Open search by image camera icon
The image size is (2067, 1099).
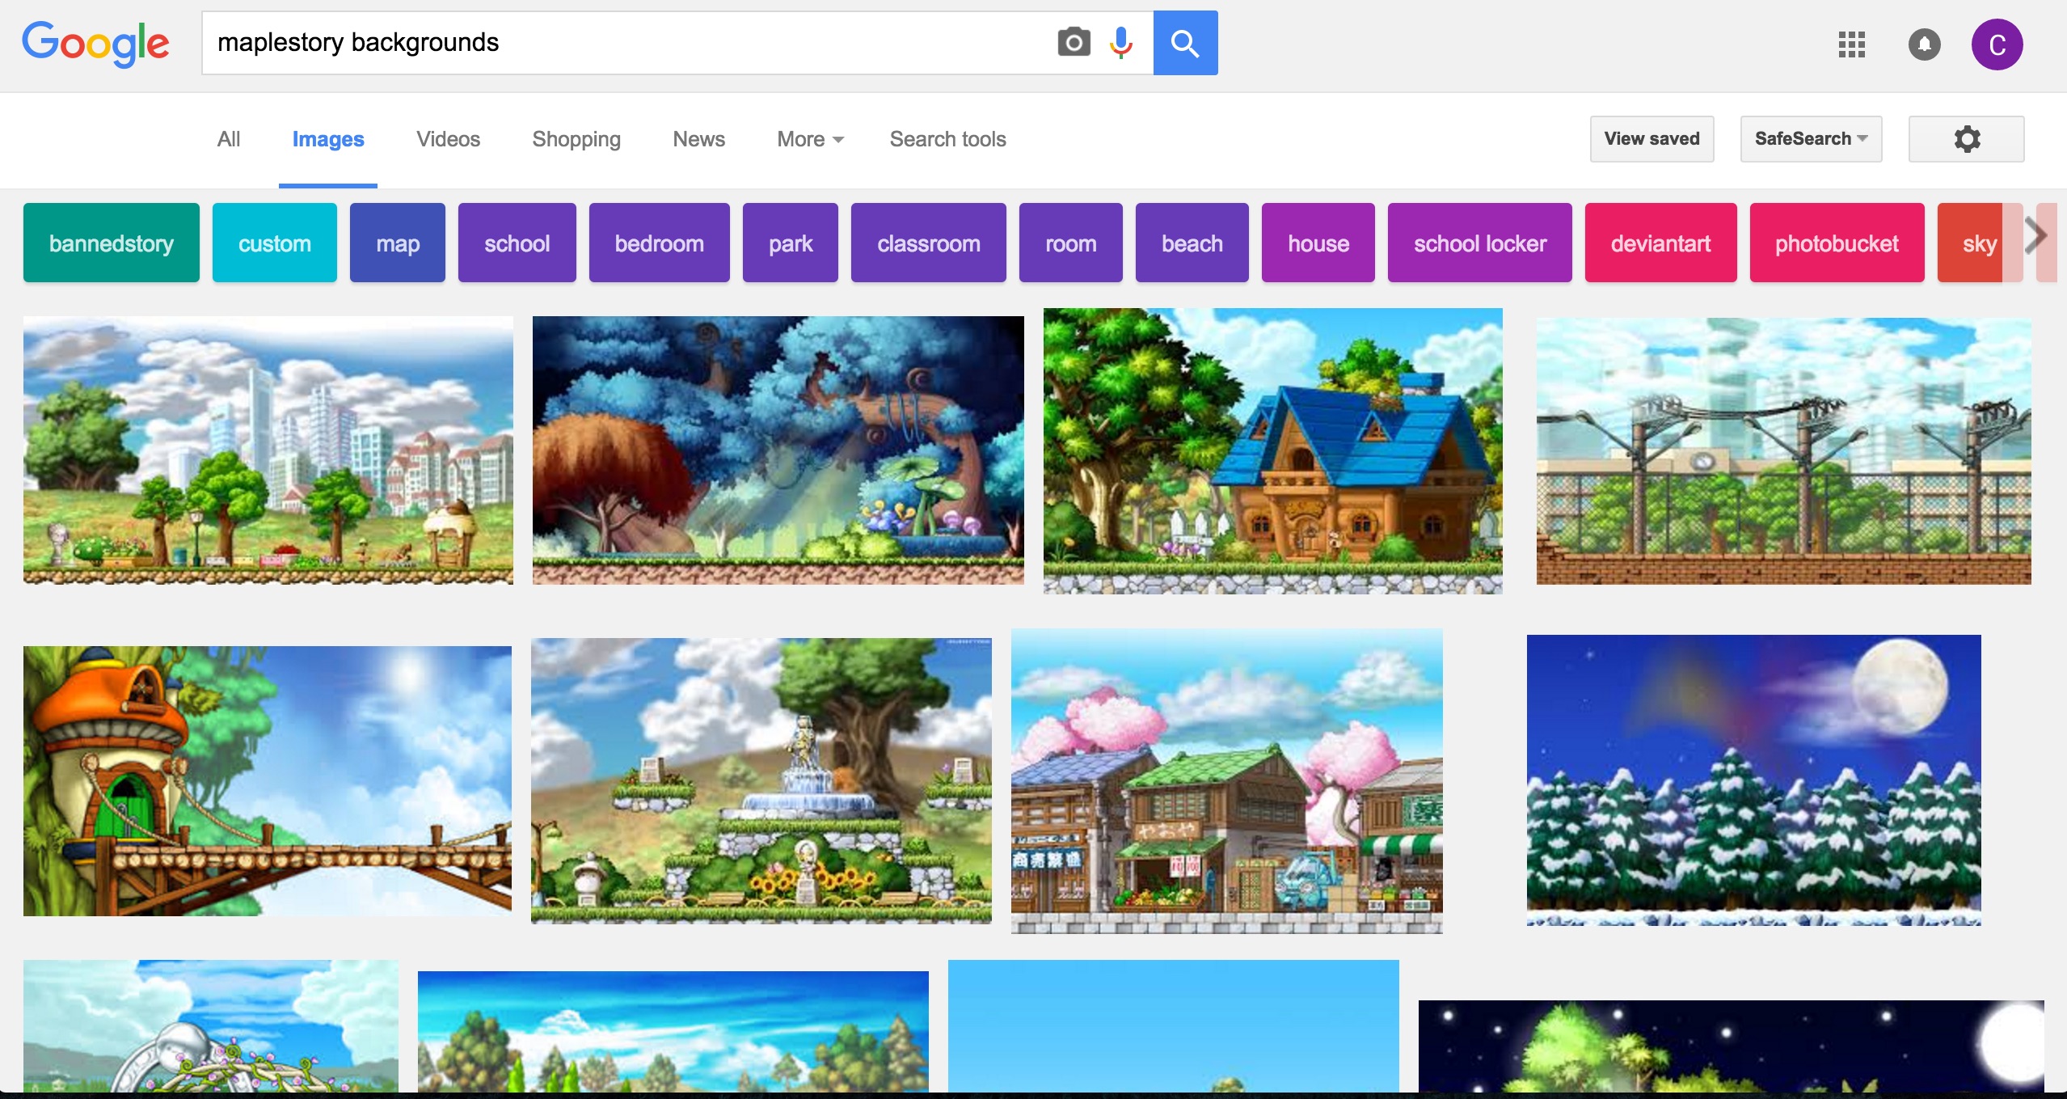click(1074, 42)
